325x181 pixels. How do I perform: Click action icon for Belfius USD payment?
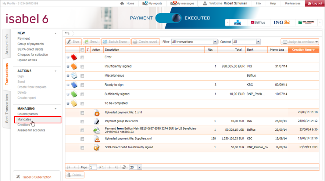(96, 130)
